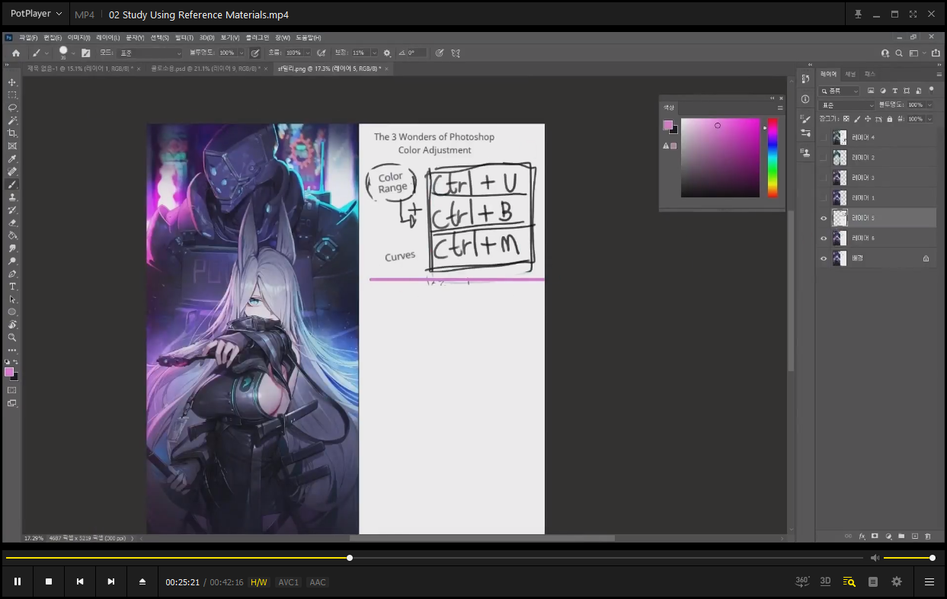
Task: Hide layer 레이어 5 with eye icon
Action: pos(824,218)
